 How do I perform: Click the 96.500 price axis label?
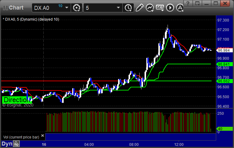223,97
